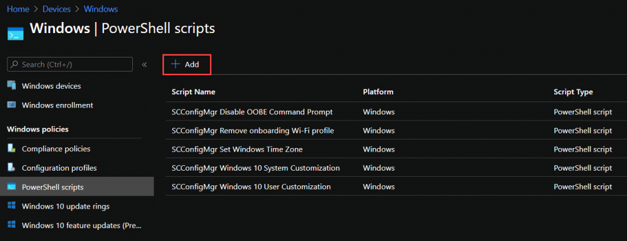This screenshot has height=241, width=627.
Task: Sort by the Platform column header
Action: pyautogui.click(x=378, y=92)
